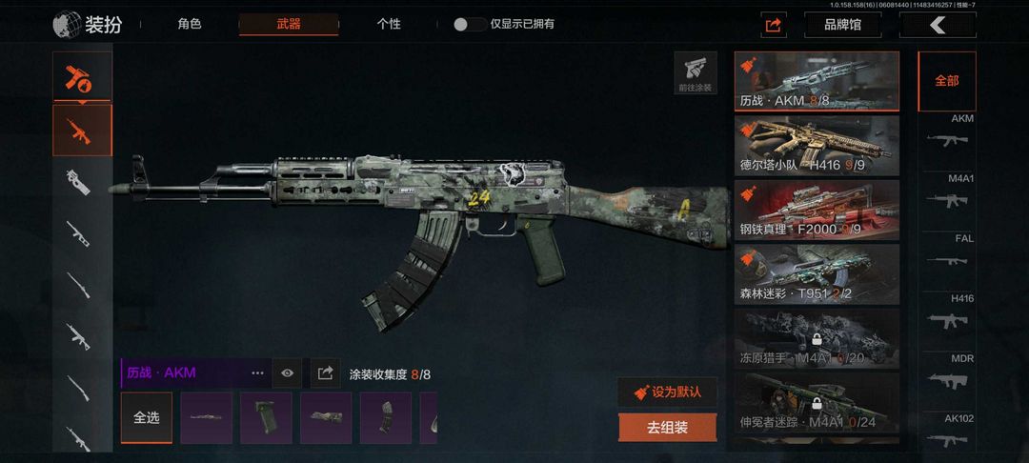1029x463 pixels.
Task: Switch to the 角色 tab
Action: click(x=189, y=25)
